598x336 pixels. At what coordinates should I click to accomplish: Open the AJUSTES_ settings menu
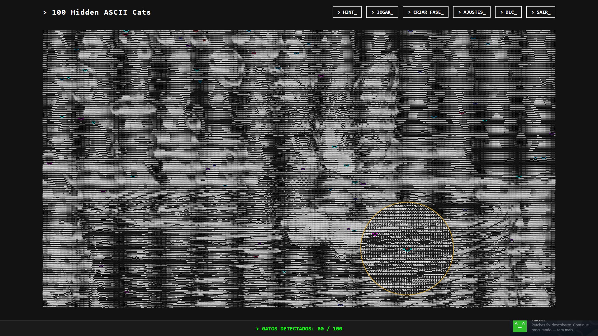coord(472,12)
